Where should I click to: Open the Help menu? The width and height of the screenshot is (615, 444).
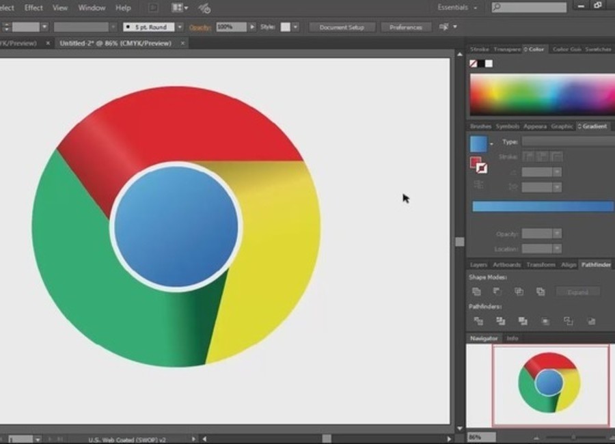point(123,8)
